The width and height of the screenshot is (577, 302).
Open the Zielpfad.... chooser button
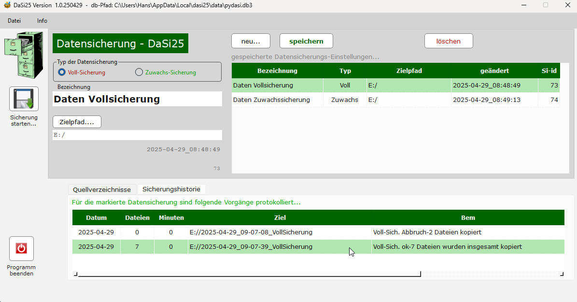pyautogui.click(x=77, y=122)
